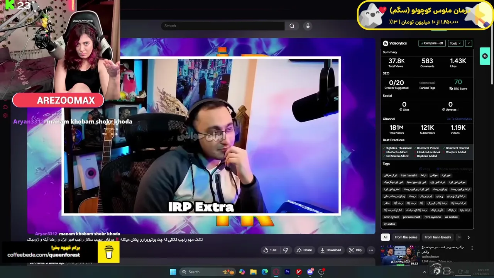Open options menu for the Wallexchange recommended video
Image resolution: width=494 pixels, height=278 pixels.
[x=472, y=248]
